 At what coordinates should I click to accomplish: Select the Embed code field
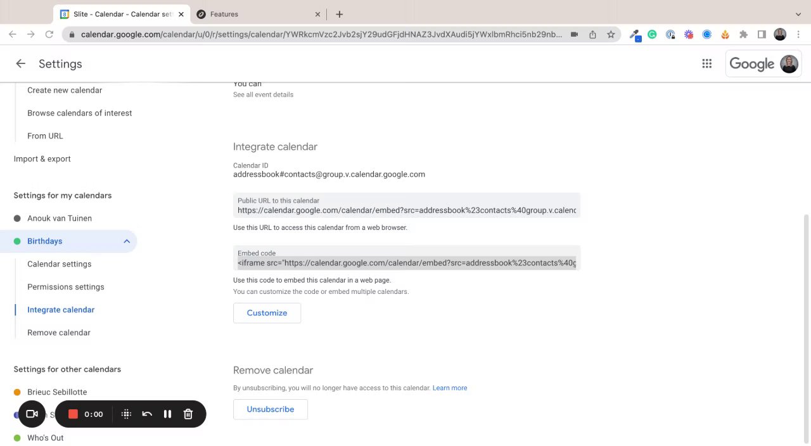[406, 263]
